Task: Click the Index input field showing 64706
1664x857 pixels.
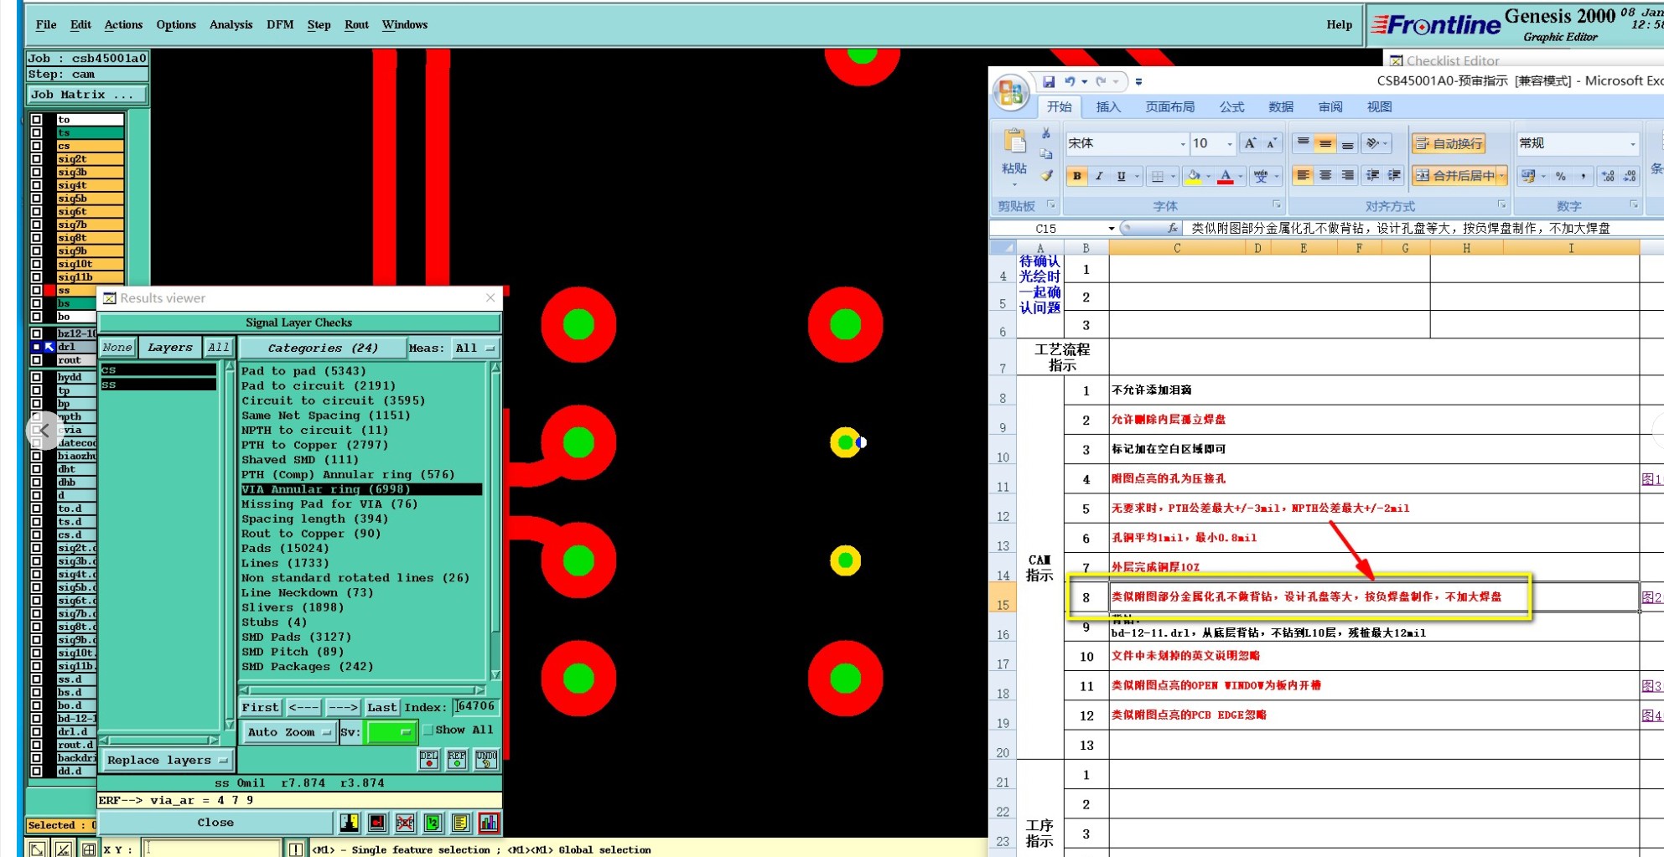Action: tap(475, 707)
